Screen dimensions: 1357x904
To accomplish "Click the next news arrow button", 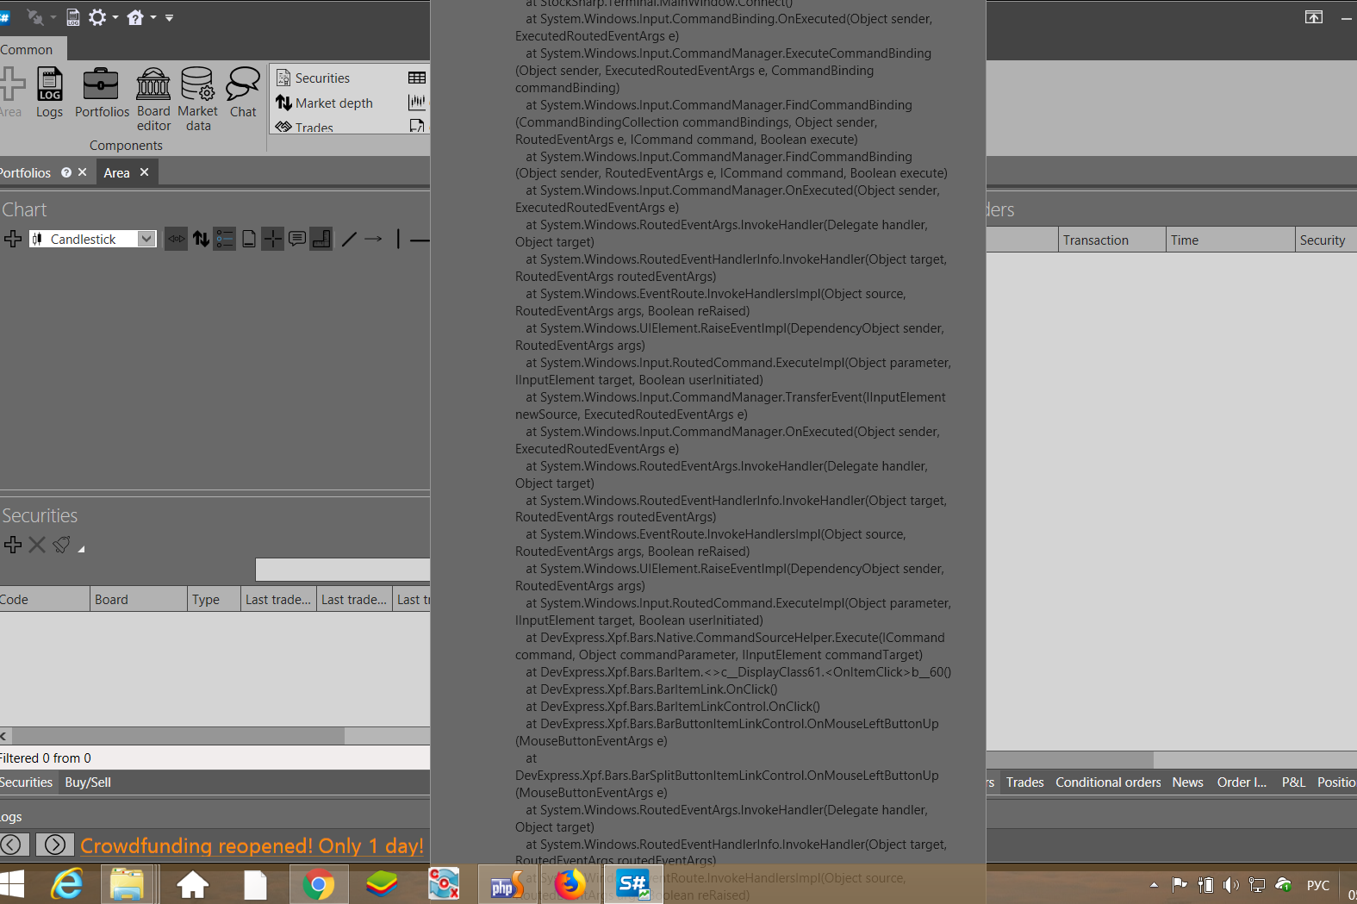I will 54,845.
